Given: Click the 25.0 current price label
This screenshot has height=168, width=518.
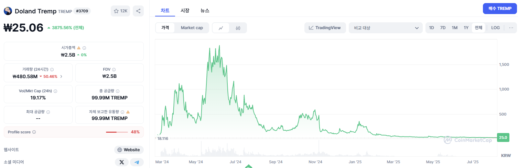Looking at the screenshot, I should (x=503, y=137).
